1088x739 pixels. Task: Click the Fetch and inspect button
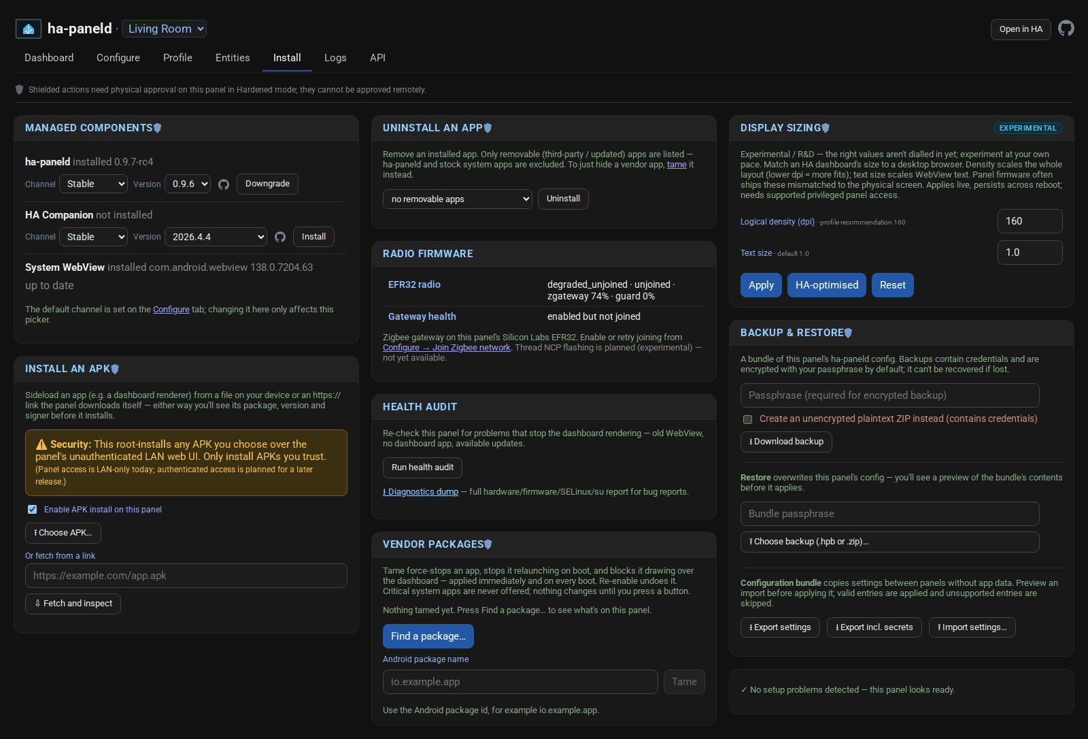click(x=73, y=604)
